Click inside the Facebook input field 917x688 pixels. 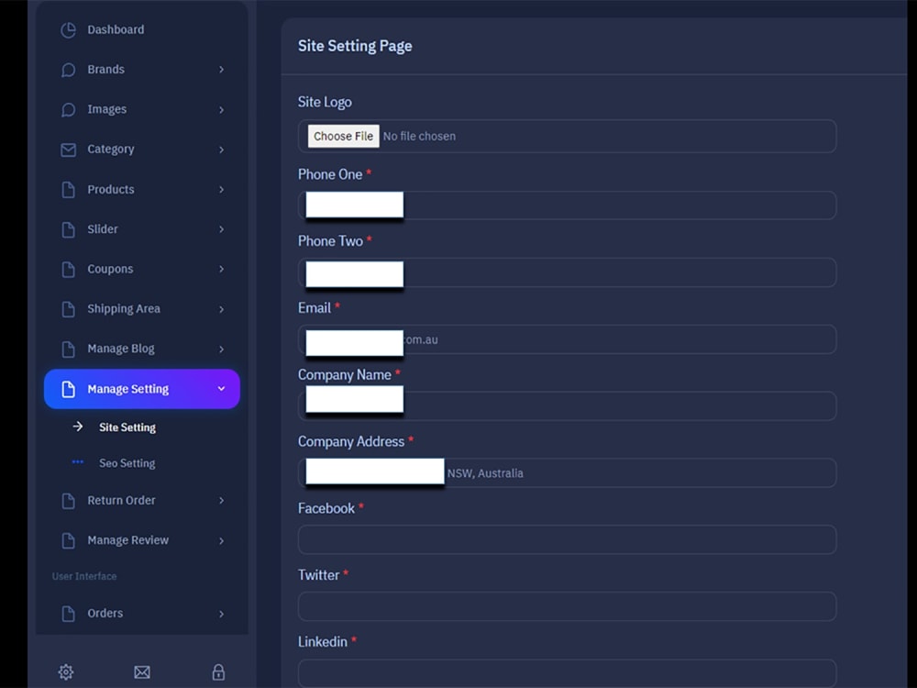[x=566, y=539]
